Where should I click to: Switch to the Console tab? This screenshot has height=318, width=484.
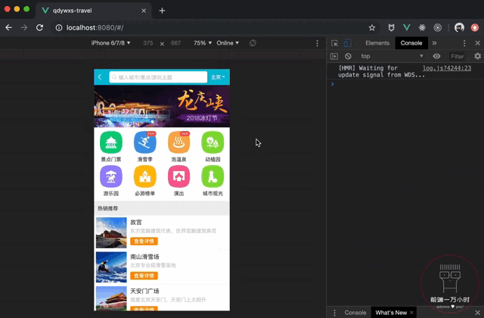[411, 43]
